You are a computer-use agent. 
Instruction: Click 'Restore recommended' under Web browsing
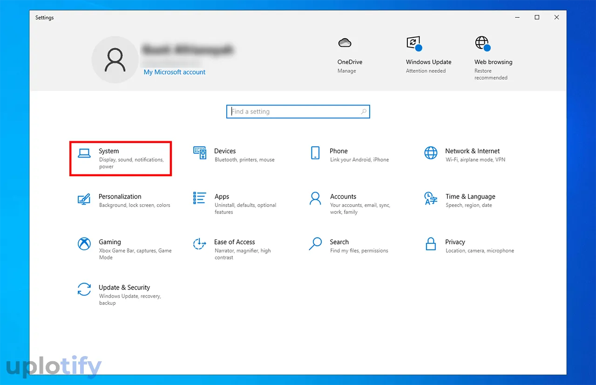[x=491, y=75]
